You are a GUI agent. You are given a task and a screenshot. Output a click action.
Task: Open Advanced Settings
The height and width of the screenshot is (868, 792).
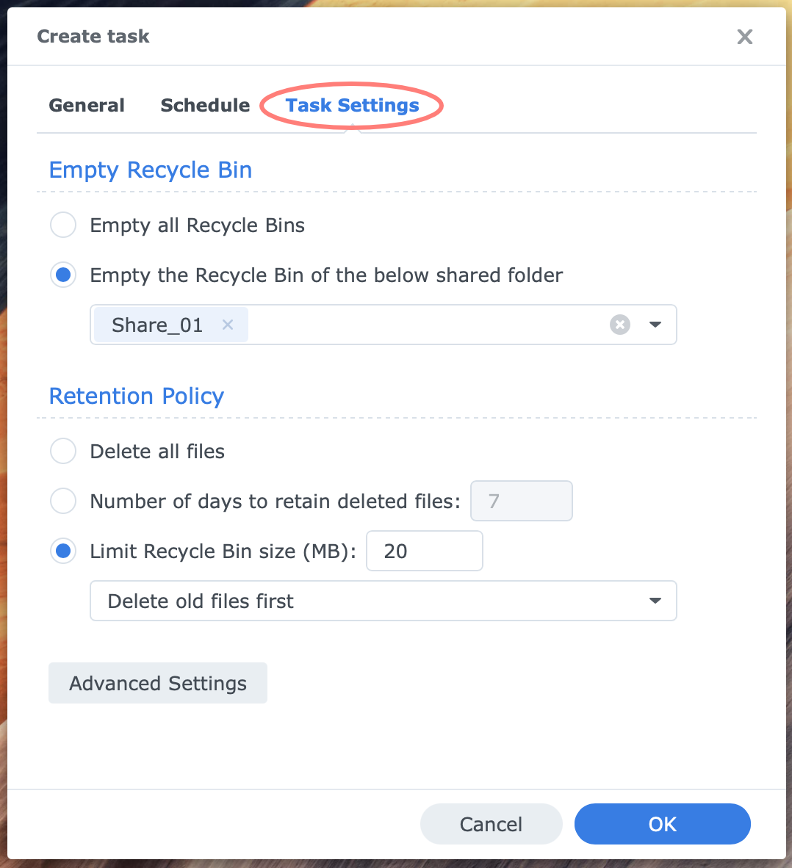click(x=157, y=683)
